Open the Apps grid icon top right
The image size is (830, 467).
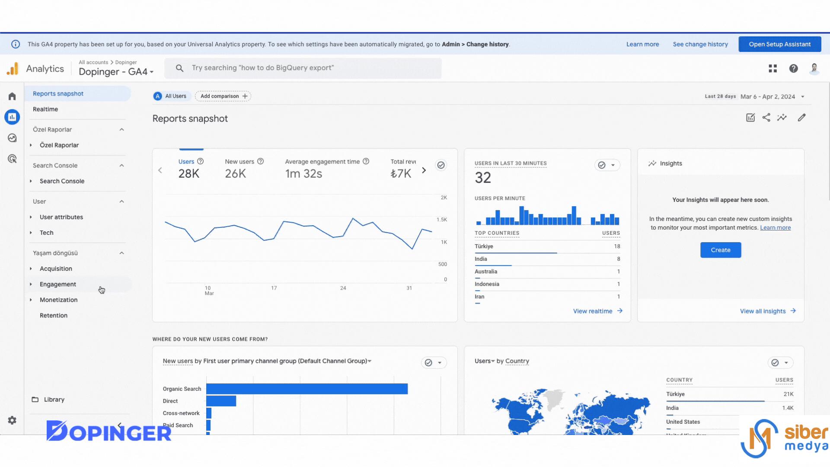[x=773, y=68]
